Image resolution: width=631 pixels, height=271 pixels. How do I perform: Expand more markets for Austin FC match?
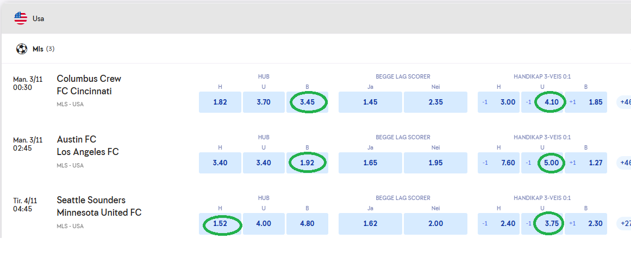(x=623, y=163)
